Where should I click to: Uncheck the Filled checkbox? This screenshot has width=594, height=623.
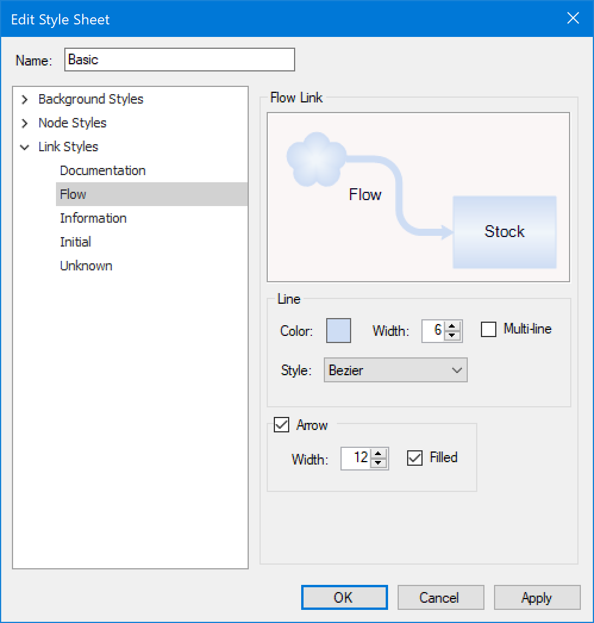414,457
